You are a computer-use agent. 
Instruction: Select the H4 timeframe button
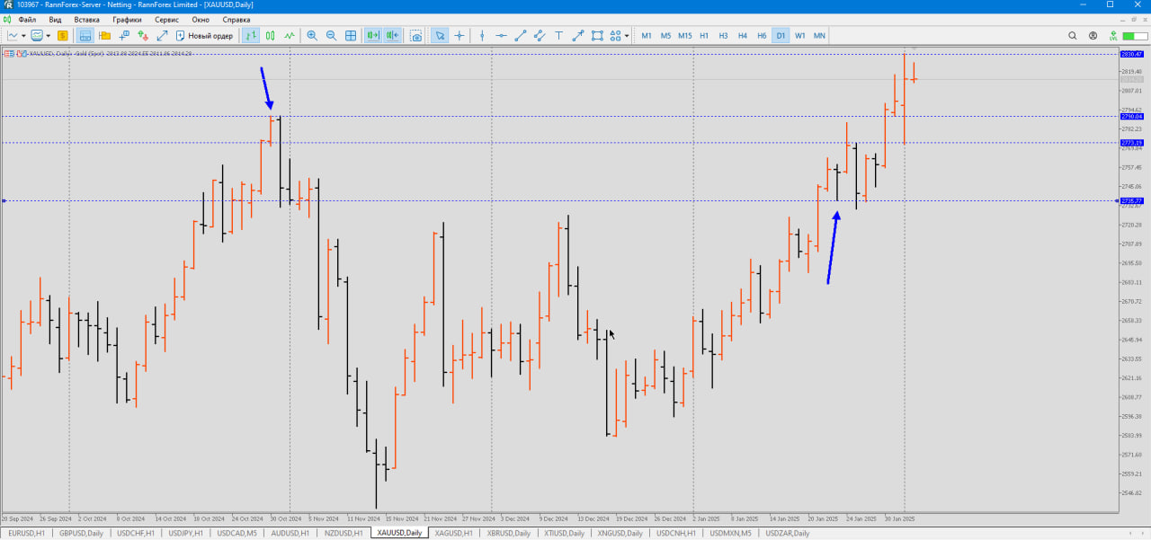pos(743,36)
